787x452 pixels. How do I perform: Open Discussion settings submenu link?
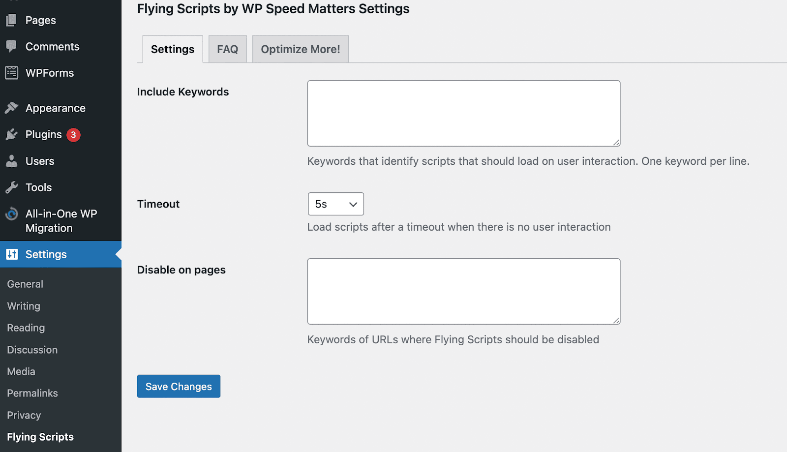pyautogui.click(x=32, y=350)
